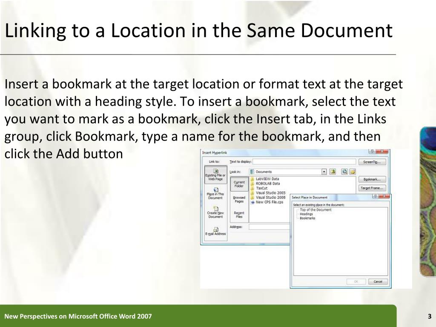Viewport: 436px width, 327px height.
Task: Select the Visual Studio 2005 folder
Action: click(268, 193)
